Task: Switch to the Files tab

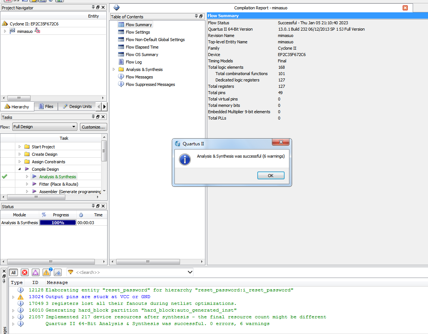Action: point(46,106)
